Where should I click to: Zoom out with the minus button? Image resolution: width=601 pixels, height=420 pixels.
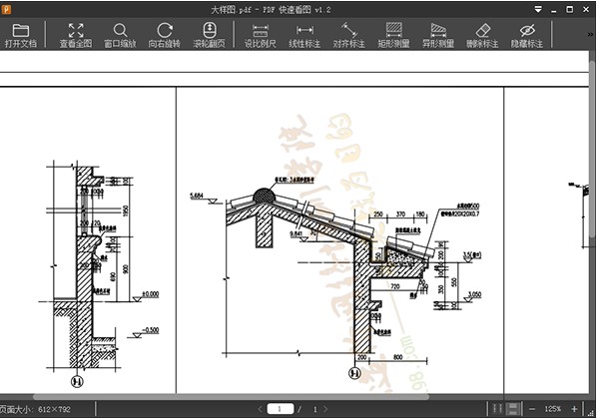pyautogui.click(x=532, y=409)
